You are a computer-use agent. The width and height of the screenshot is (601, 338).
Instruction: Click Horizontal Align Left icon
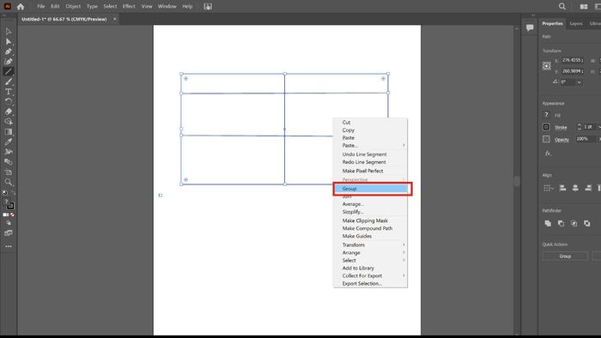(562, 188)
